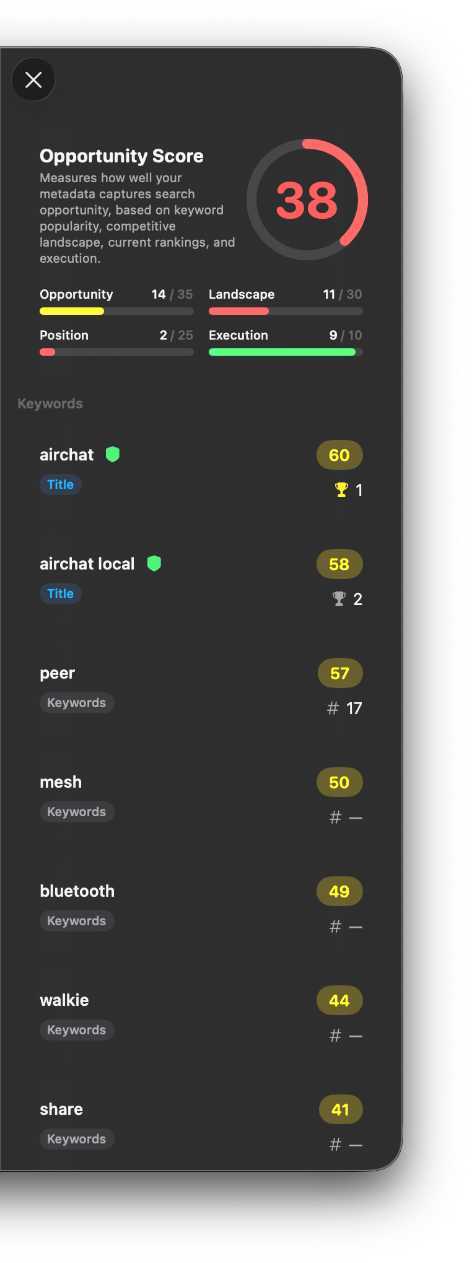Viewport: 472px width, 1263px height.
Task: Click the gold trophy rank icon
Action: [x=341, y=490]
